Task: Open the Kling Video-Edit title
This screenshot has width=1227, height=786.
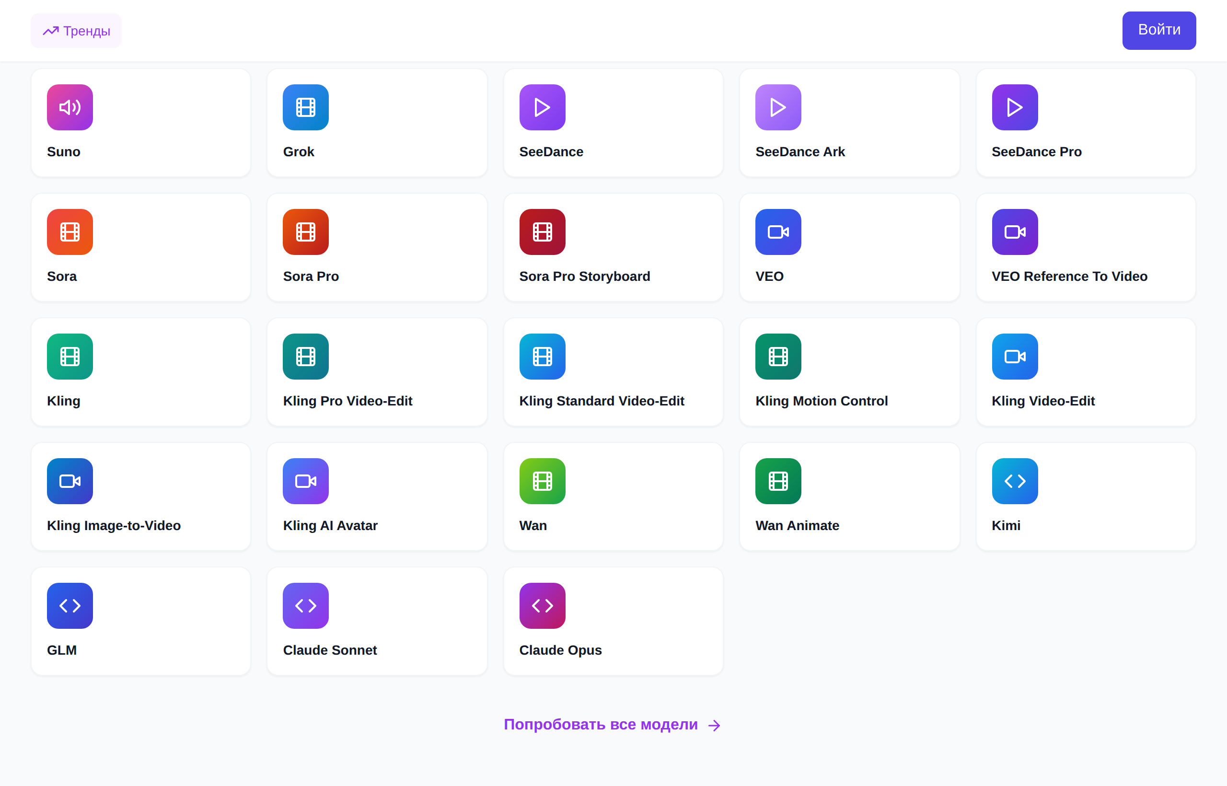Action: [x=1043, y=401]
